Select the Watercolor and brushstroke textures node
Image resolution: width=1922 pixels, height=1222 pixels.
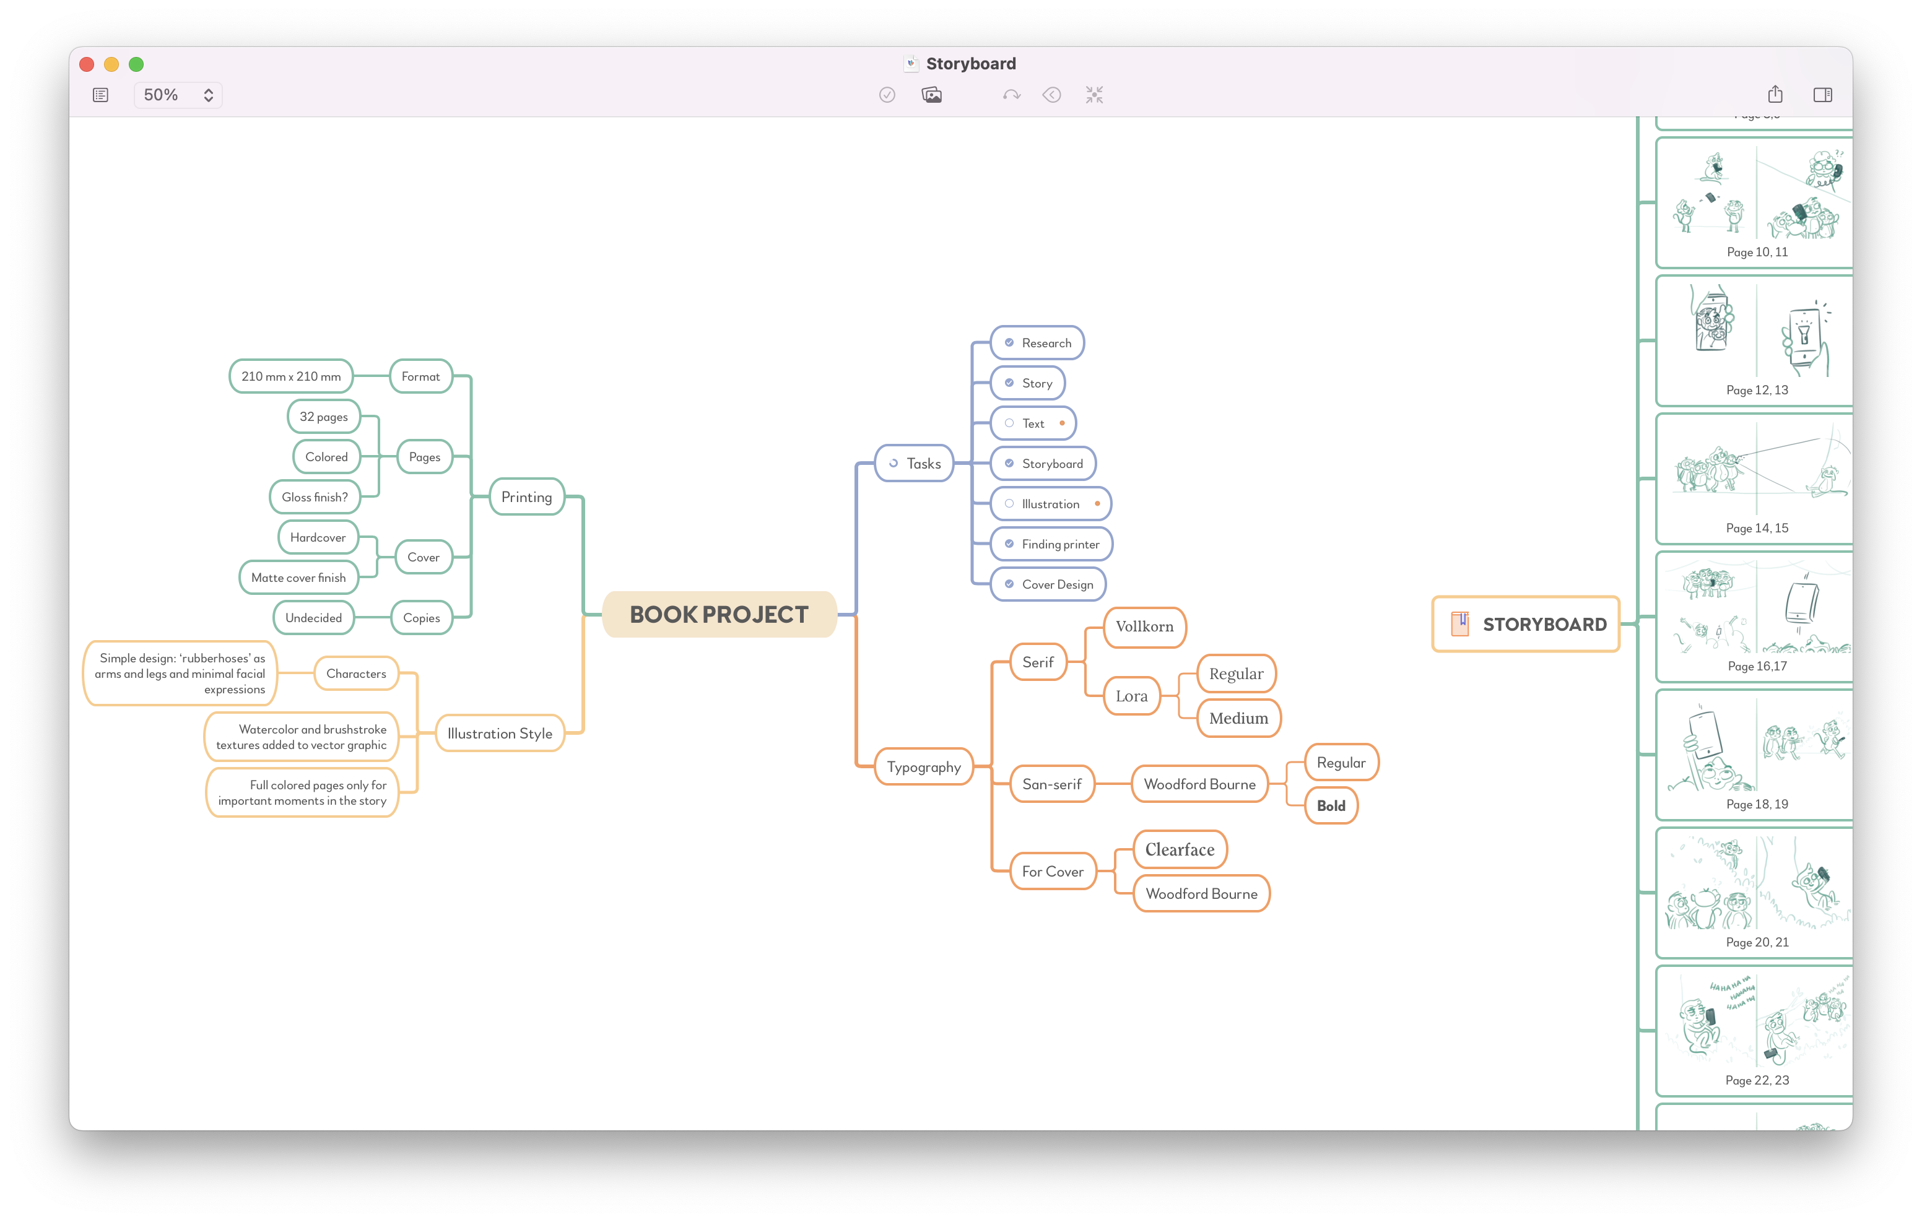(301, 737)
